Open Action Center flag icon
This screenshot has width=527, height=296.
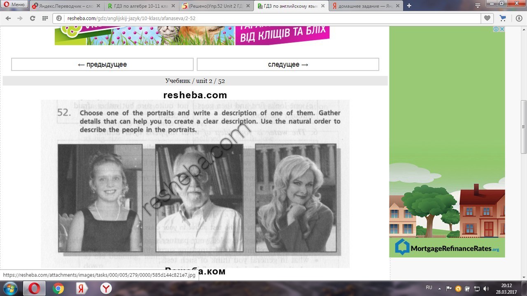pos(449,289)
